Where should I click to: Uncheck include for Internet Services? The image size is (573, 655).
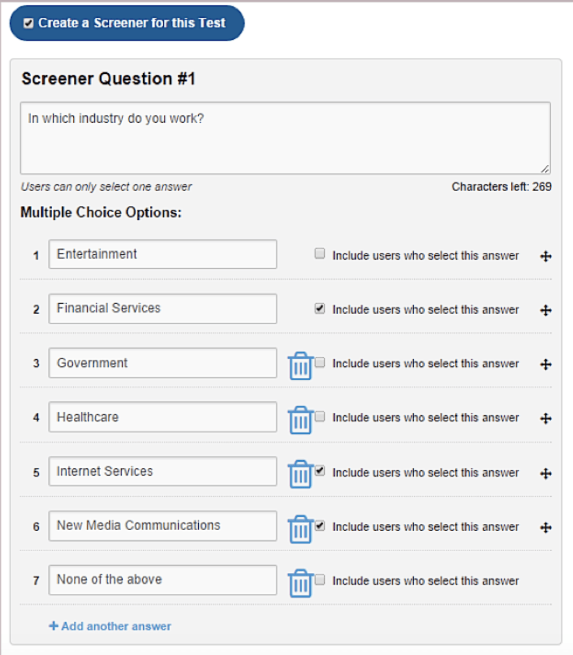[x=319, y=471]
